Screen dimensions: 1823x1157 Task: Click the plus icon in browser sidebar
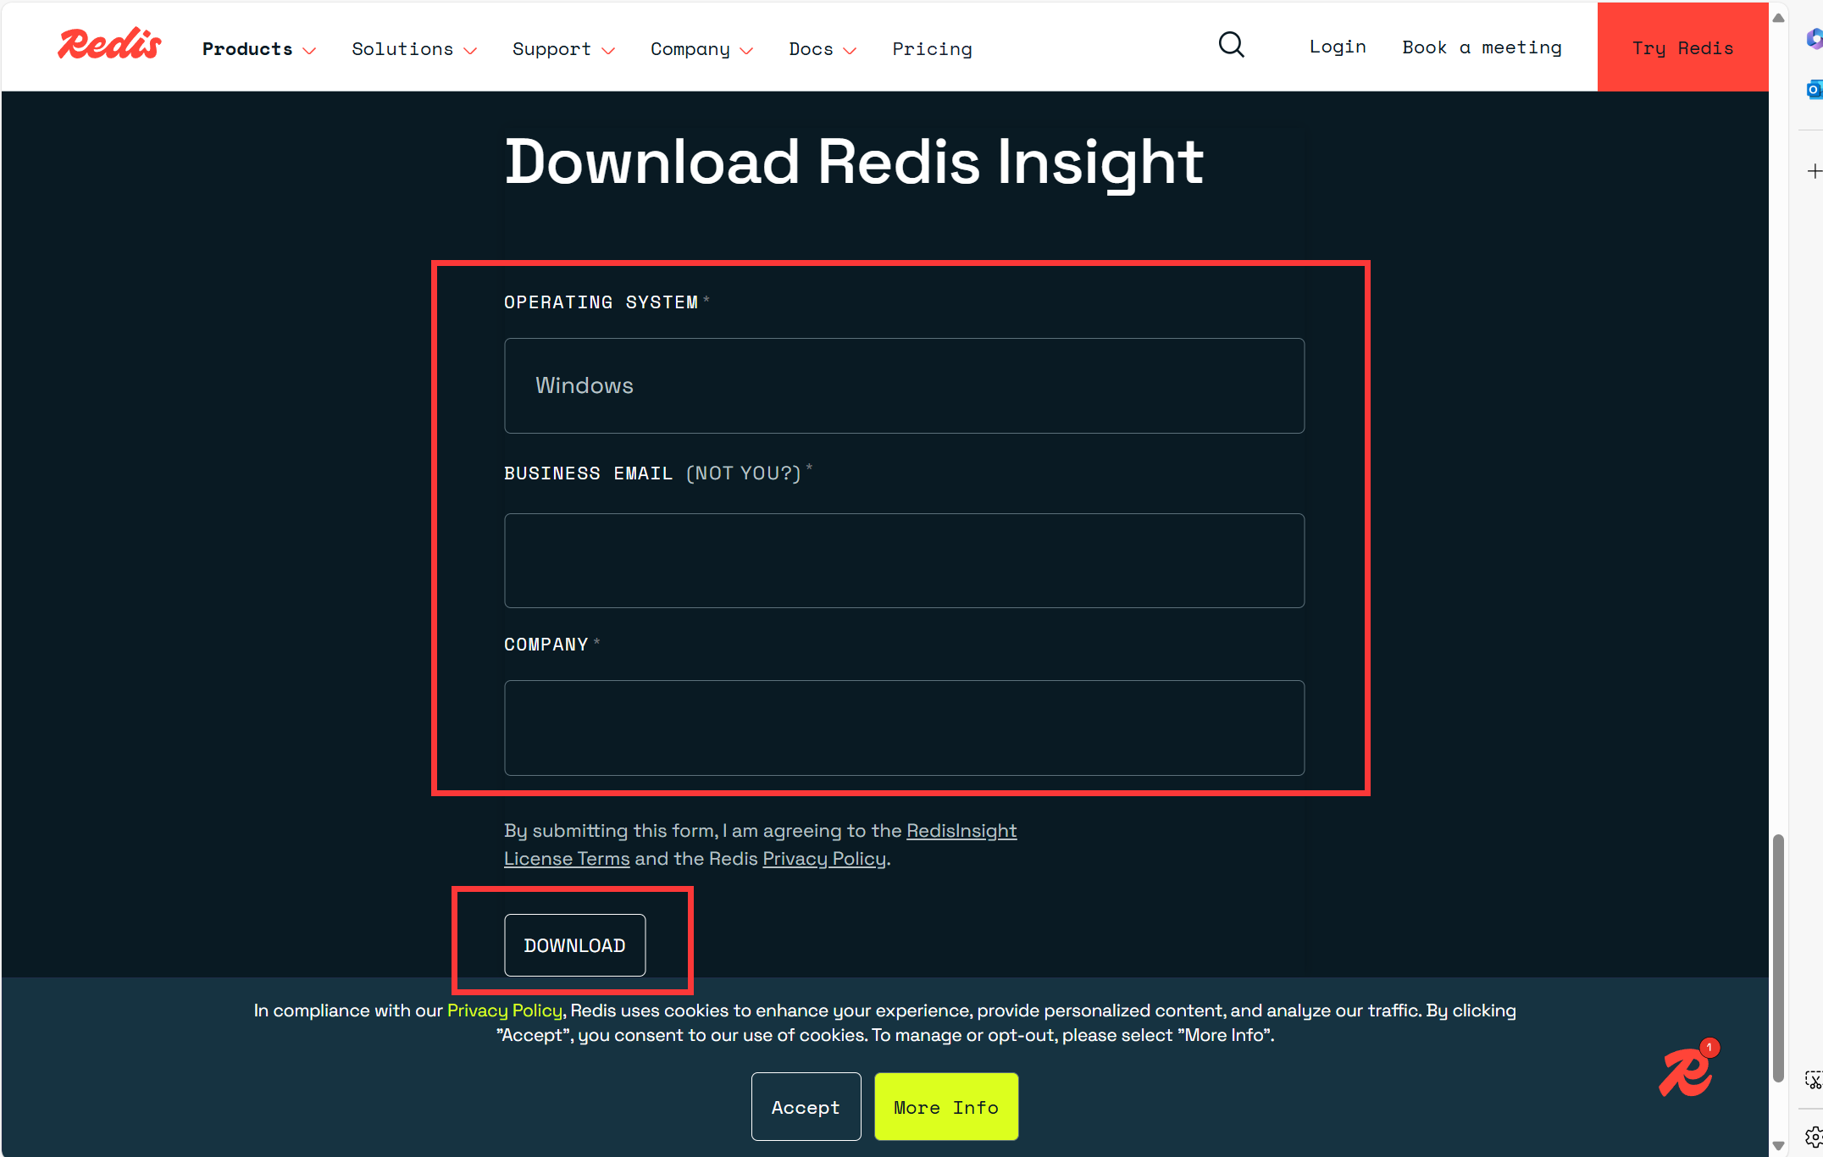coord(1814,172)
